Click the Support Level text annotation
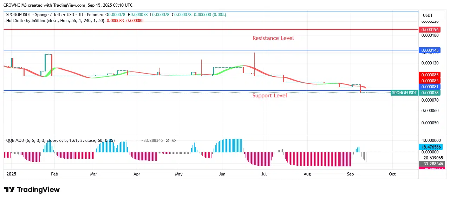Viewport: 450px width, 200px height. (x=269, y=96)
